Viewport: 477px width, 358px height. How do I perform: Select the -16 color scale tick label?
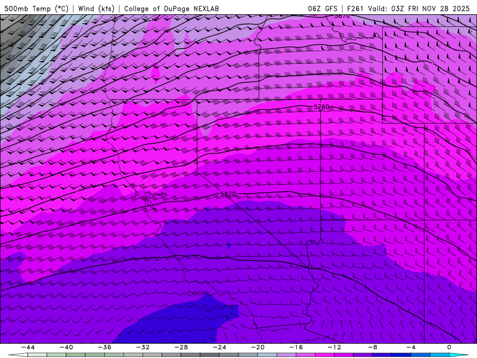296,347
